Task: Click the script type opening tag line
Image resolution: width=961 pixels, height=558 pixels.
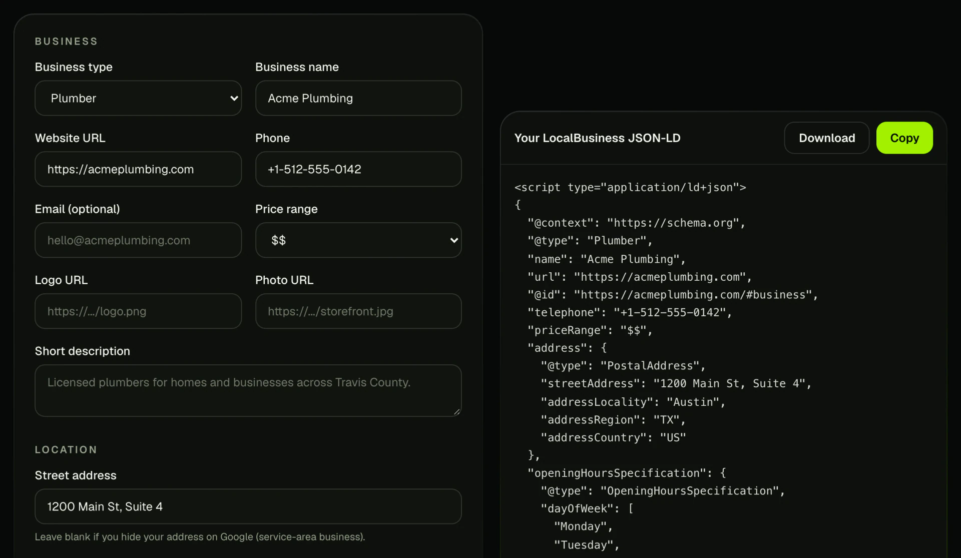Action: click(630, 187)
